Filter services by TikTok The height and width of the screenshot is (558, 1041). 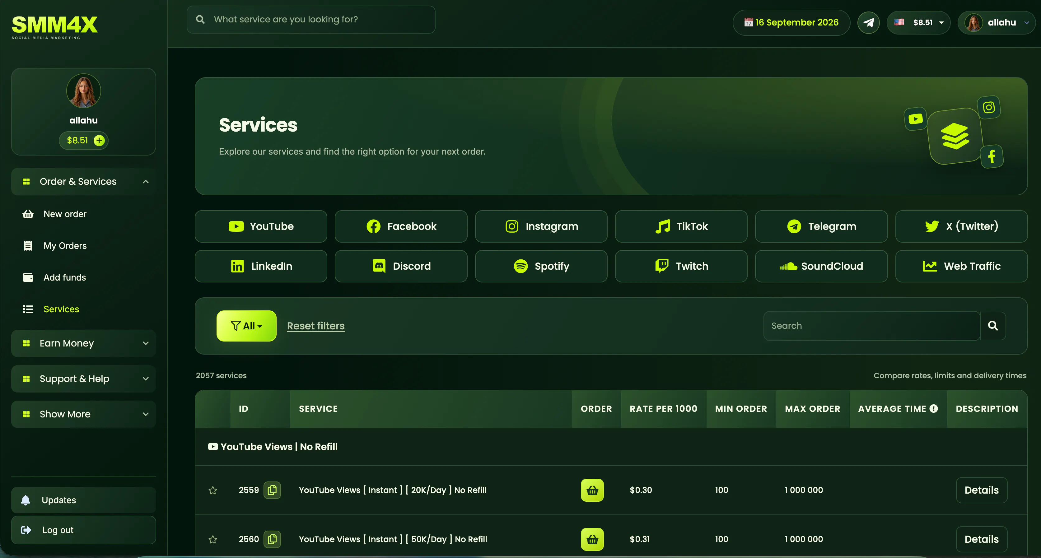(681, 226)
